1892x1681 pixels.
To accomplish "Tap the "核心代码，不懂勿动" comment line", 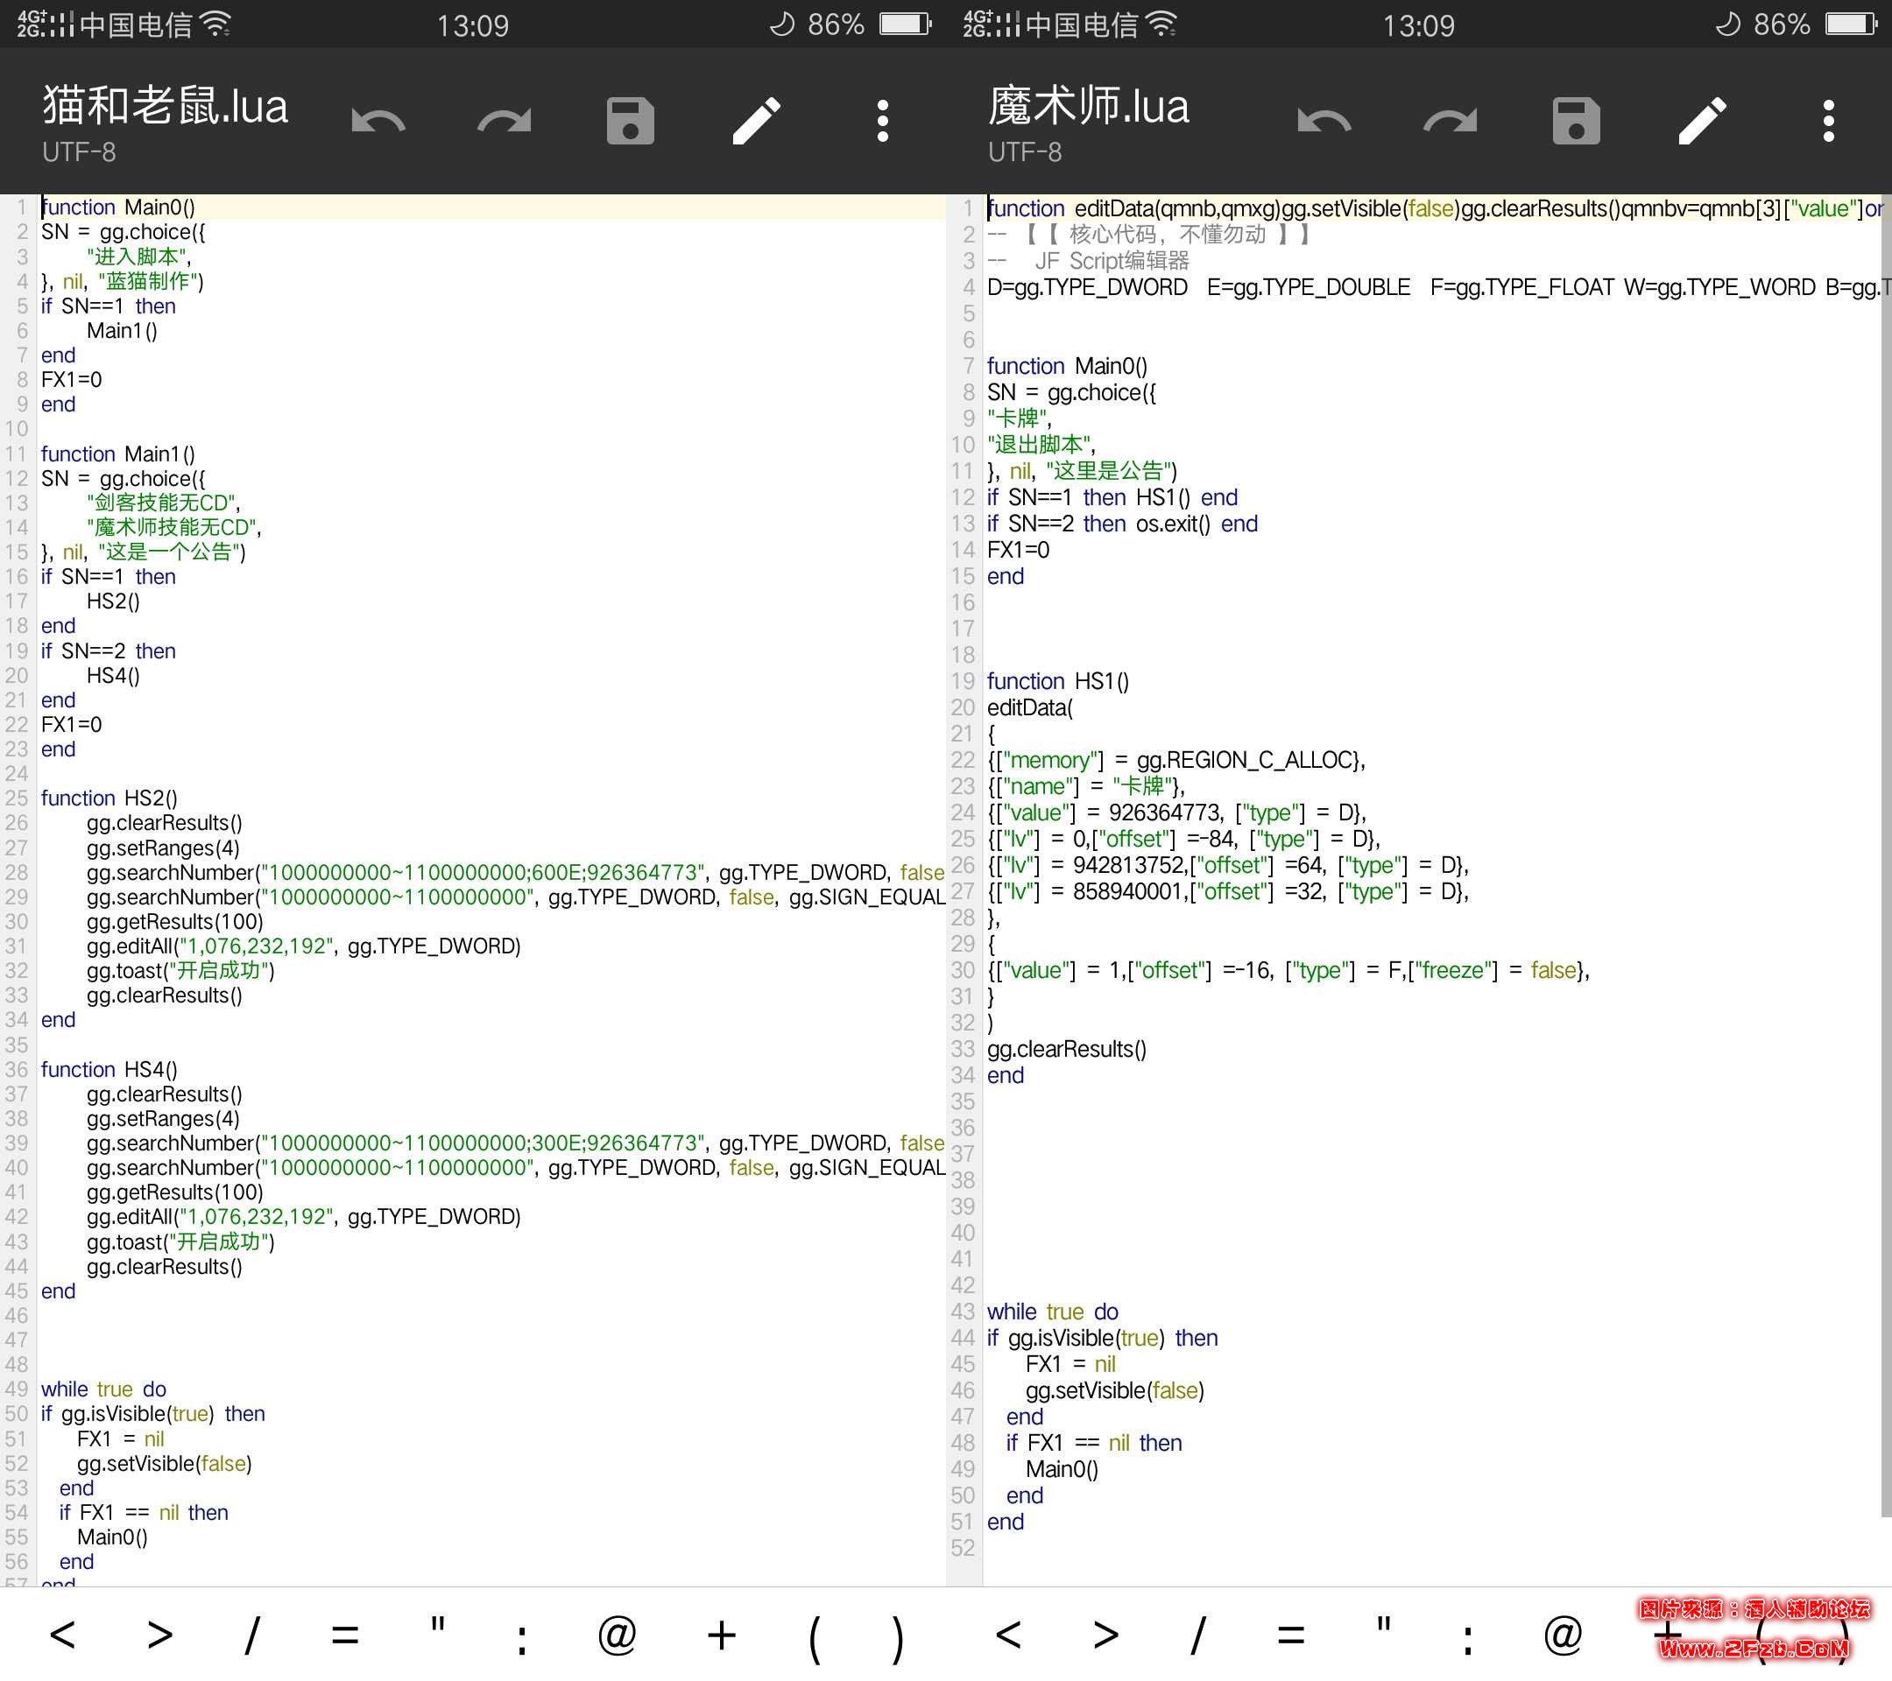I will pos(1149,235).
